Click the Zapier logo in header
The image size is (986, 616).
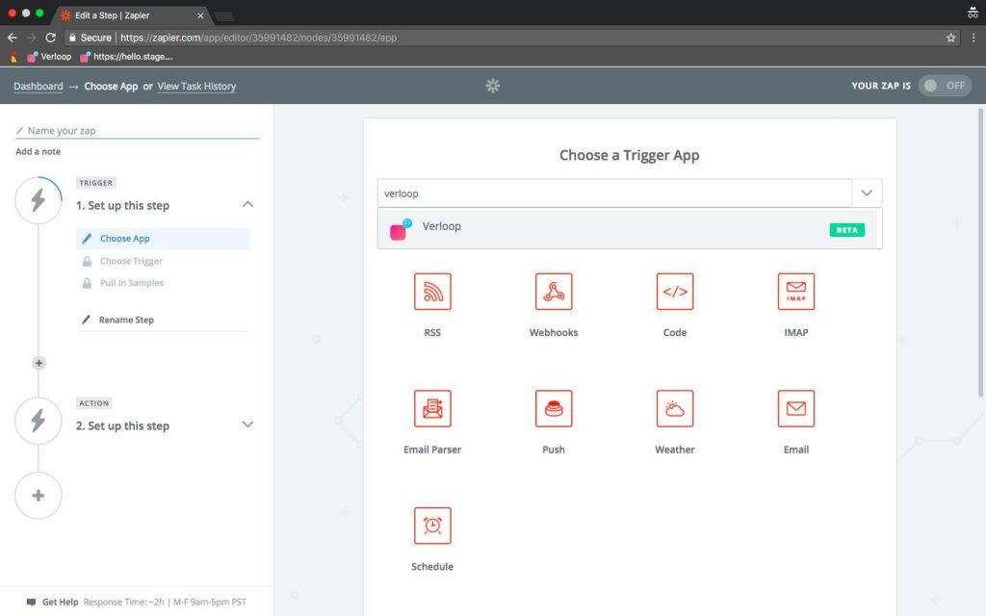click(x=493, y=86)
